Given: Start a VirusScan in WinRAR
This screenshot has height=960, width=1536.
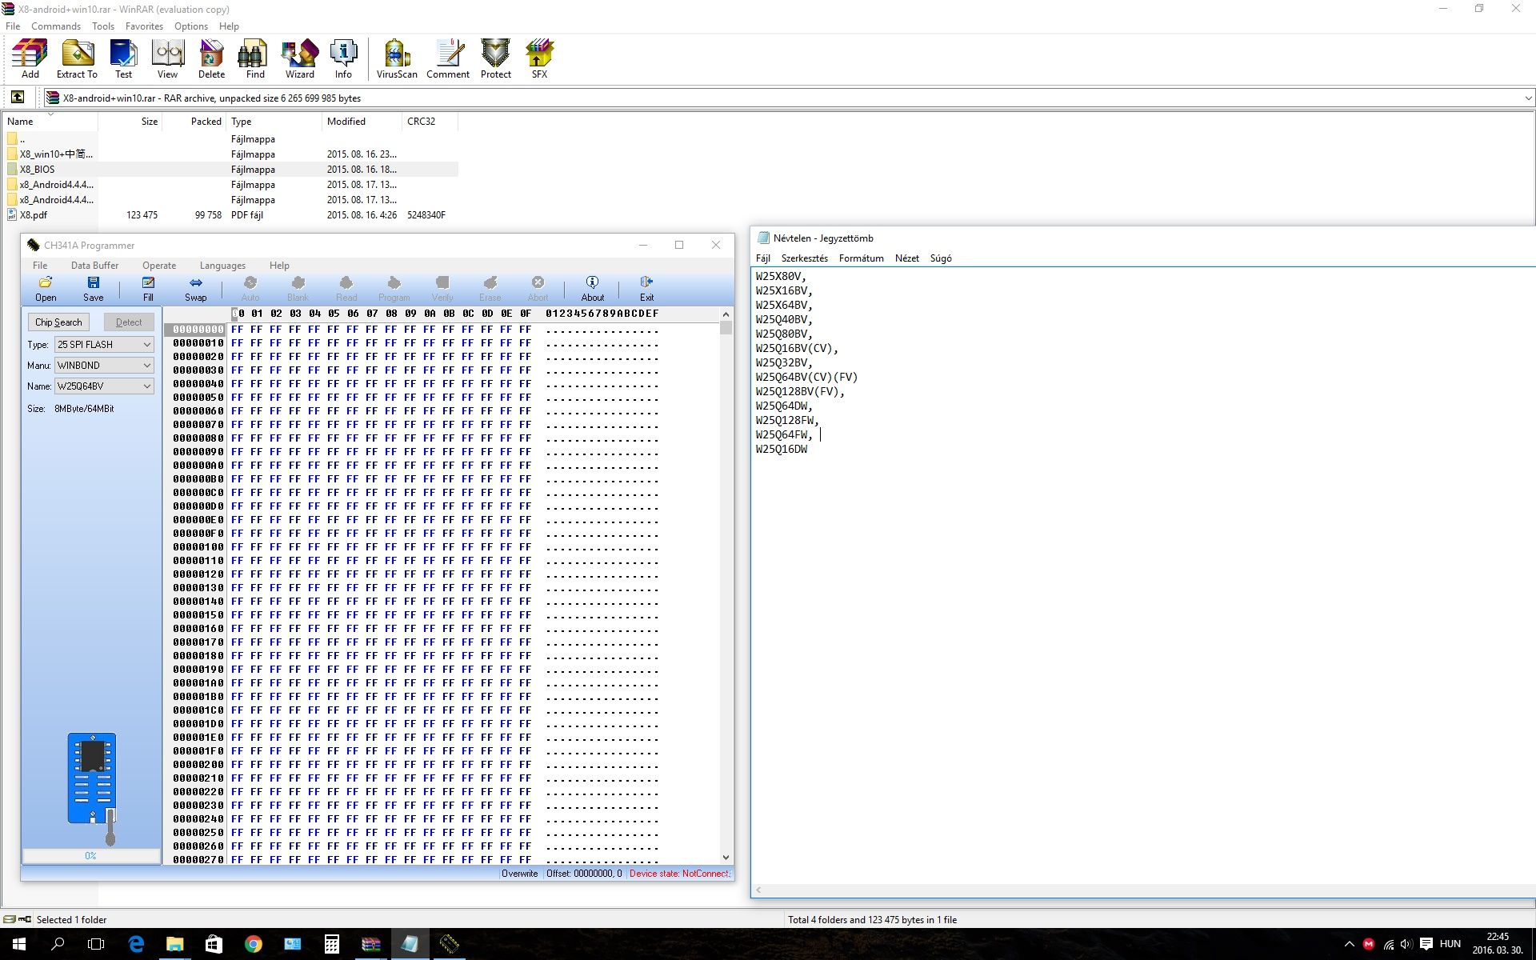Looking at the screenshot, I should (397, 59).
